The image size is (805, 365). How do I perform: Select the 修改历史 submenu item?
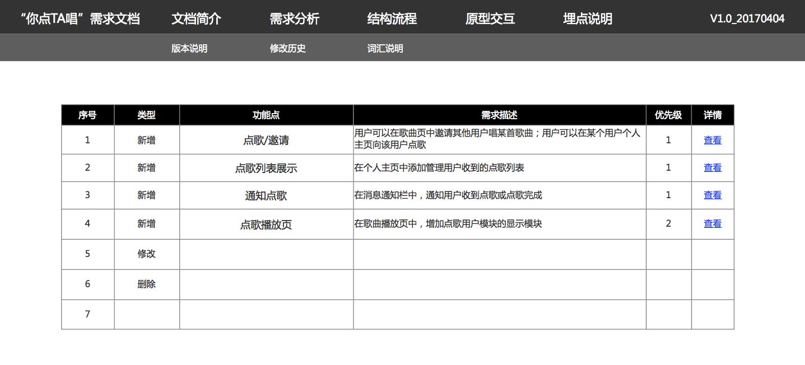click(287, 48)
